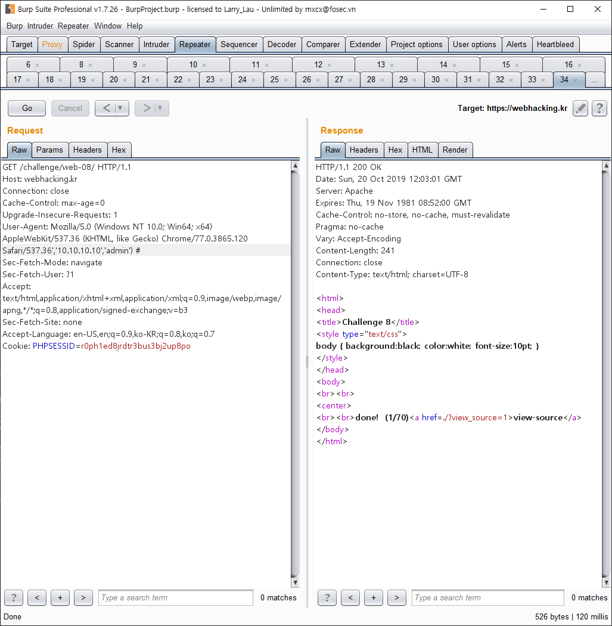Open the forward history dropdown arrow
The width and height of the screenshot is (612, 626).
click(x=160, y=108)
